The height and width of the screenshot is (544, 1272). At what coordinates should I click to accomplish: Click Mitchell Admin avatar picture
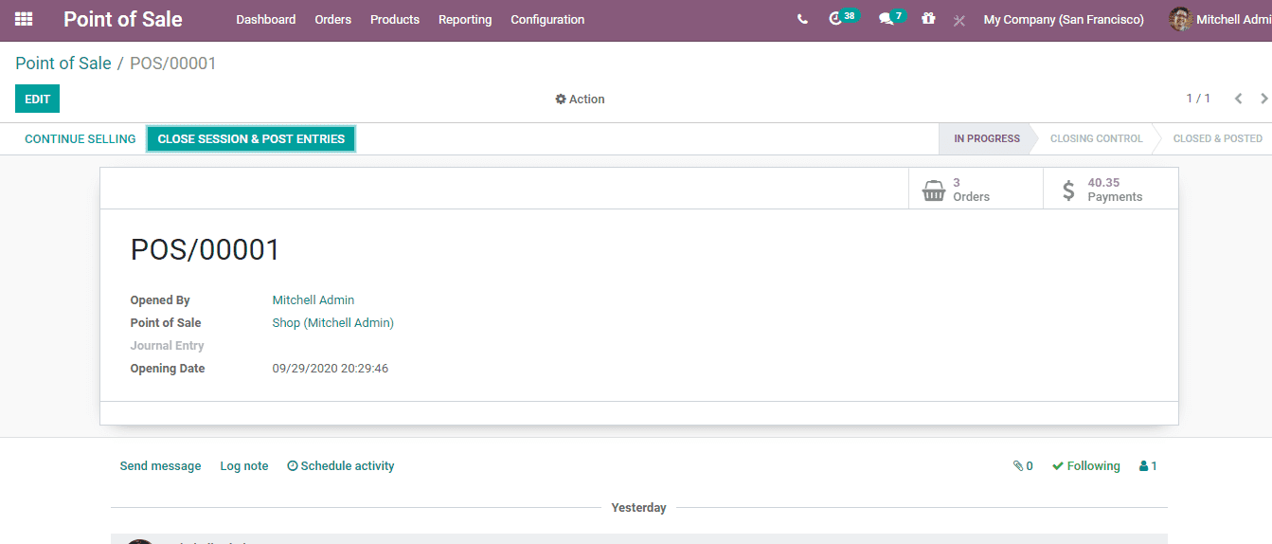pyautogui.click(x=1180, y=19)
